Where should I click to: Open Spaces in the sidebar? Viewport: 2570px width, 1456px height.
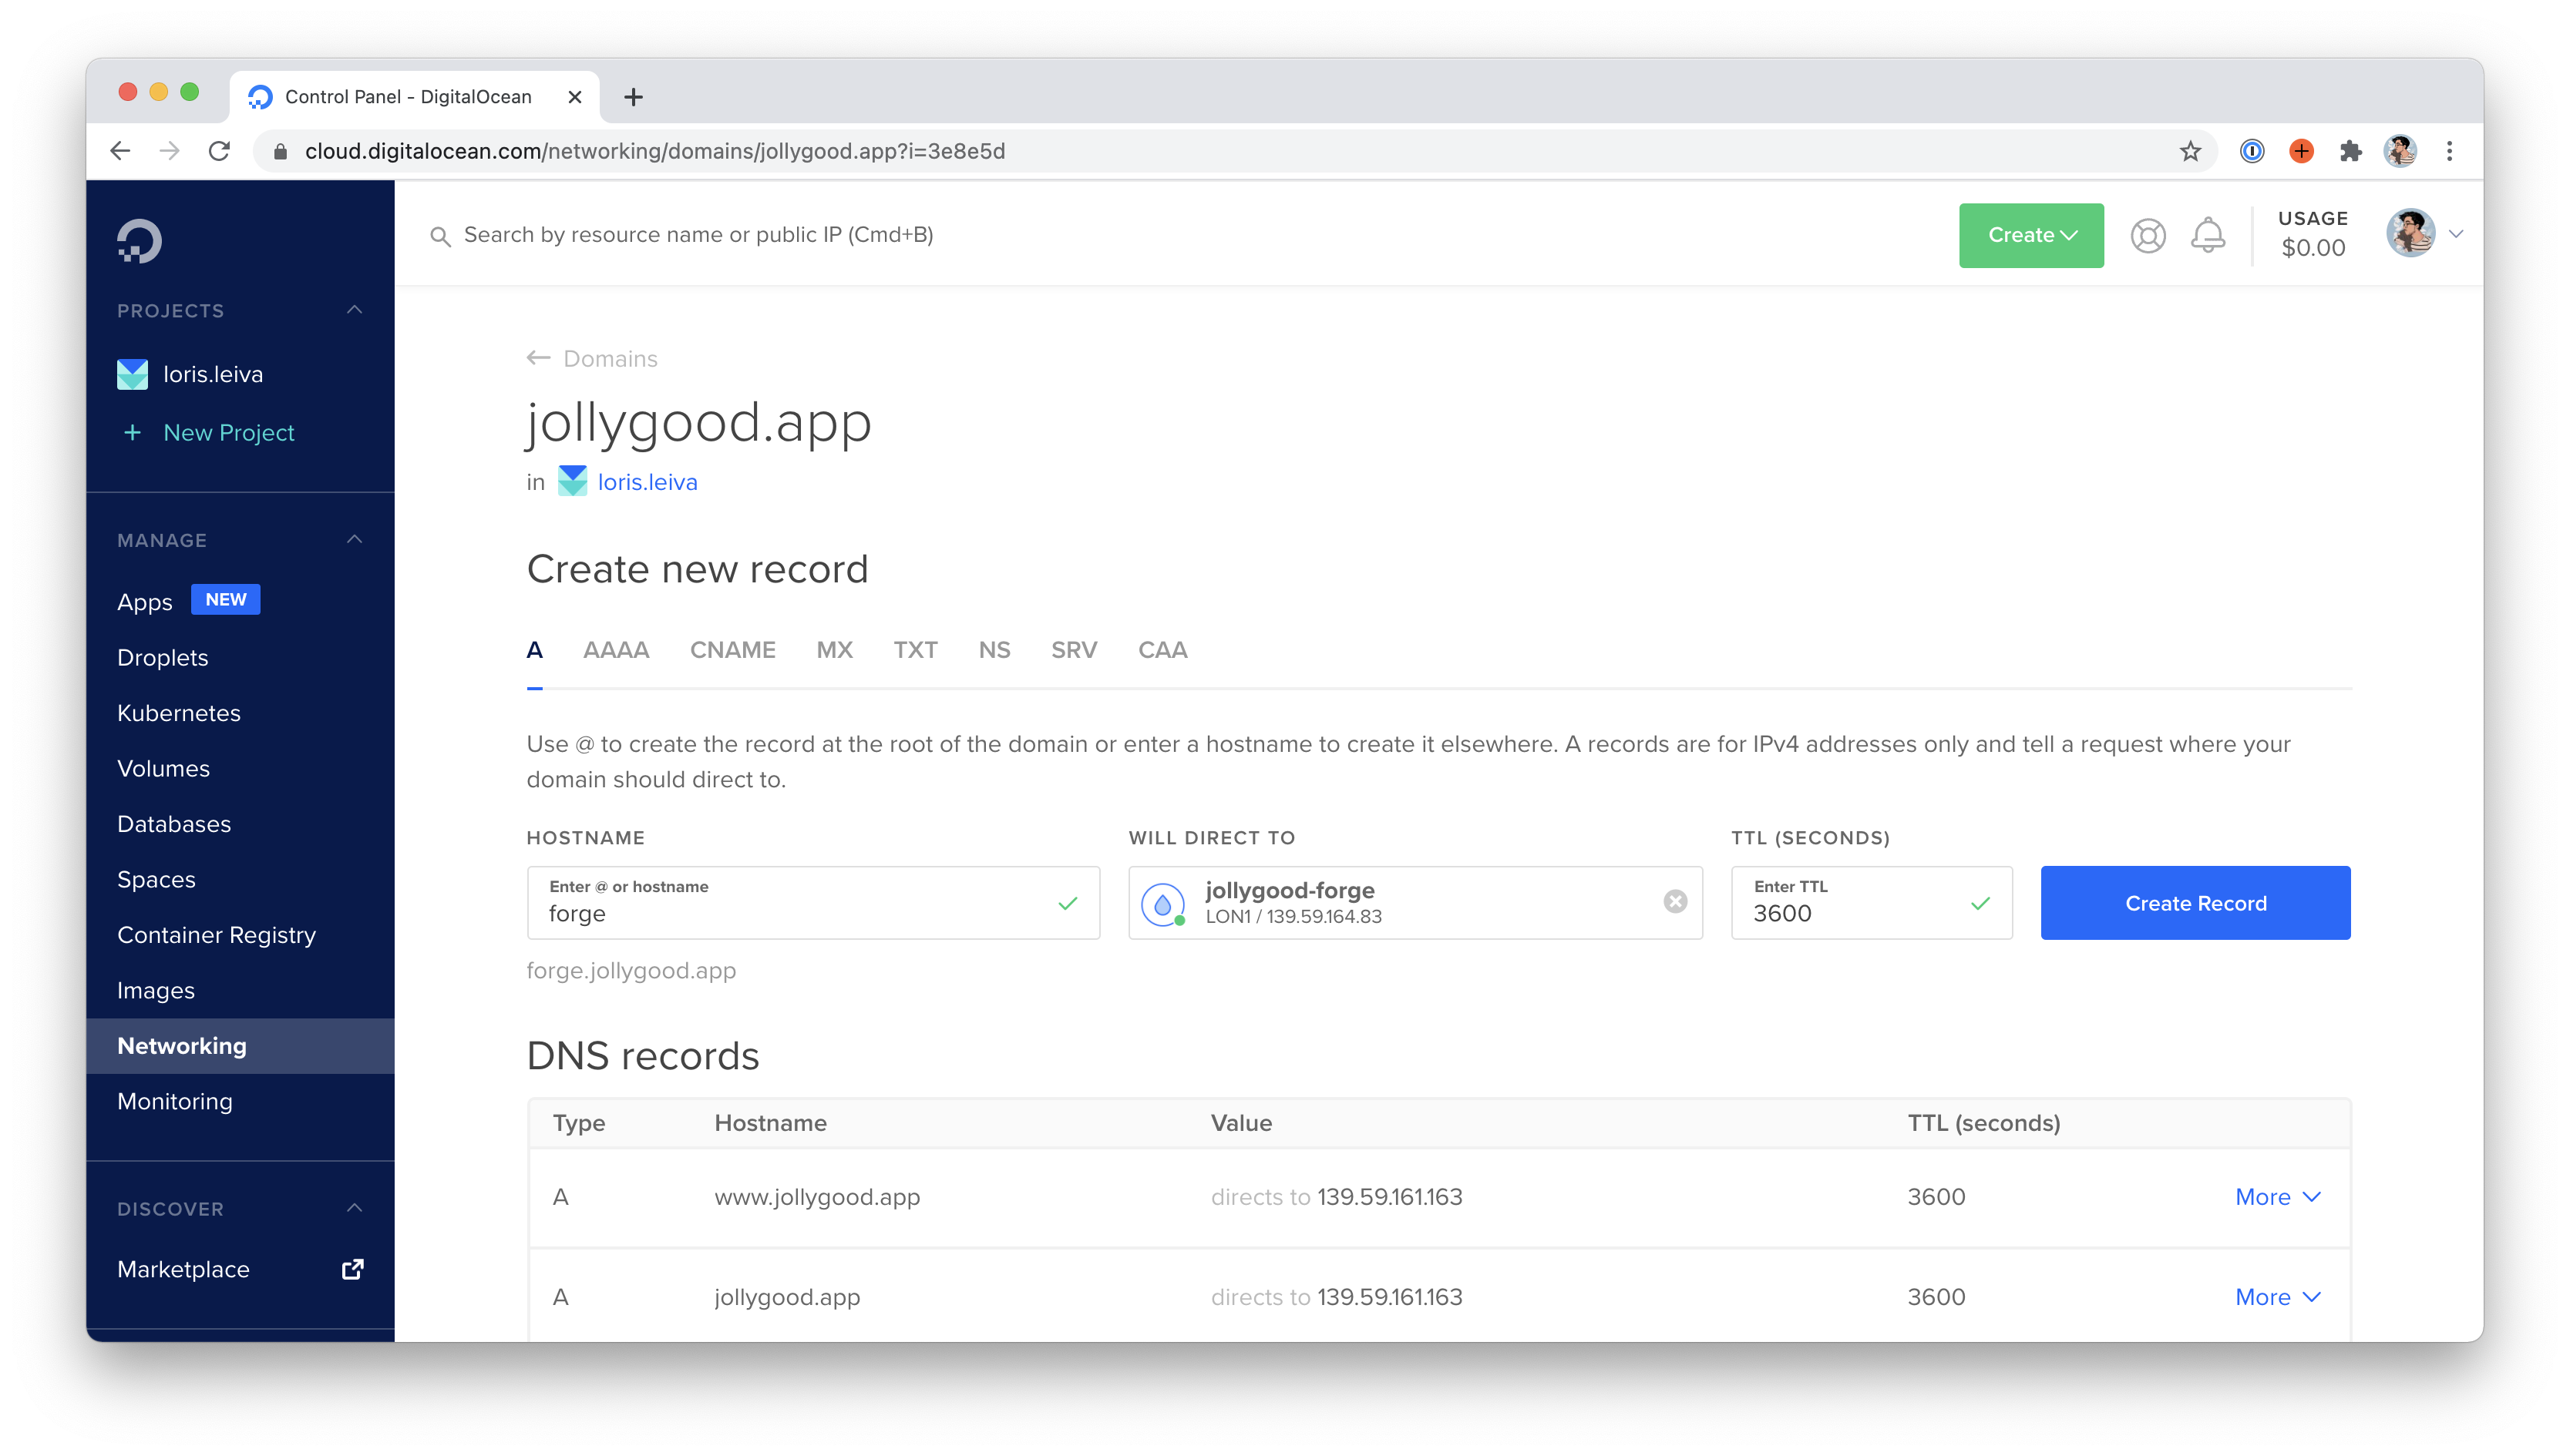156,879
